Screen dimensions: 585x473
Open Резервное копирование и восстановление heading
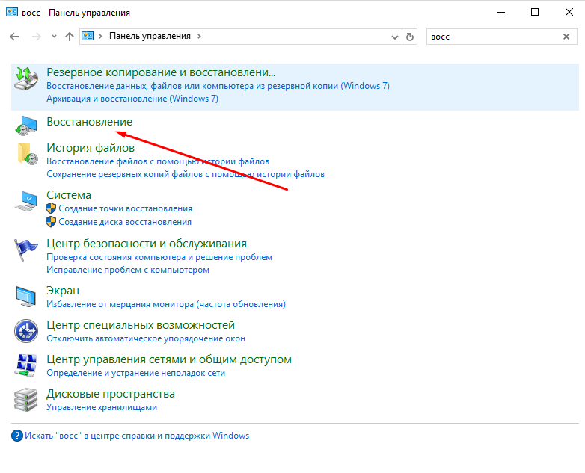pyautogui.click(x=161, y=72)
